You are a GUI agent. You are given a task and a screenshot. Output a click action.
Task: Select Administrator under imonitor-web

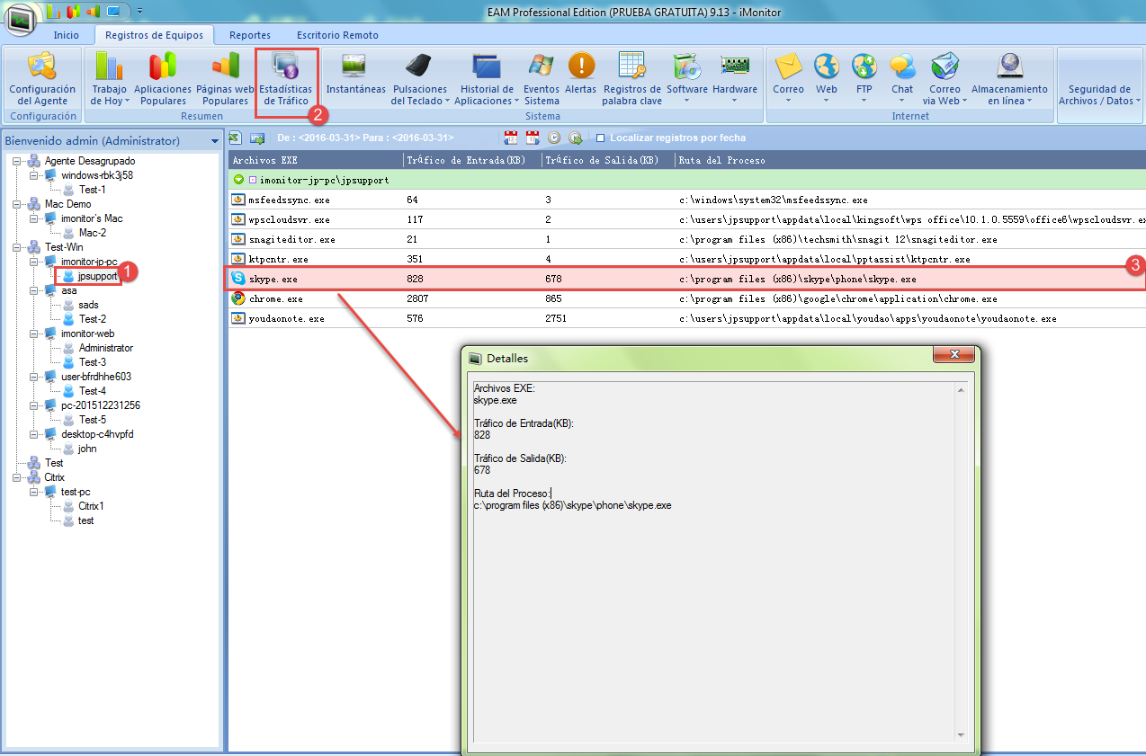coord(105,348)
